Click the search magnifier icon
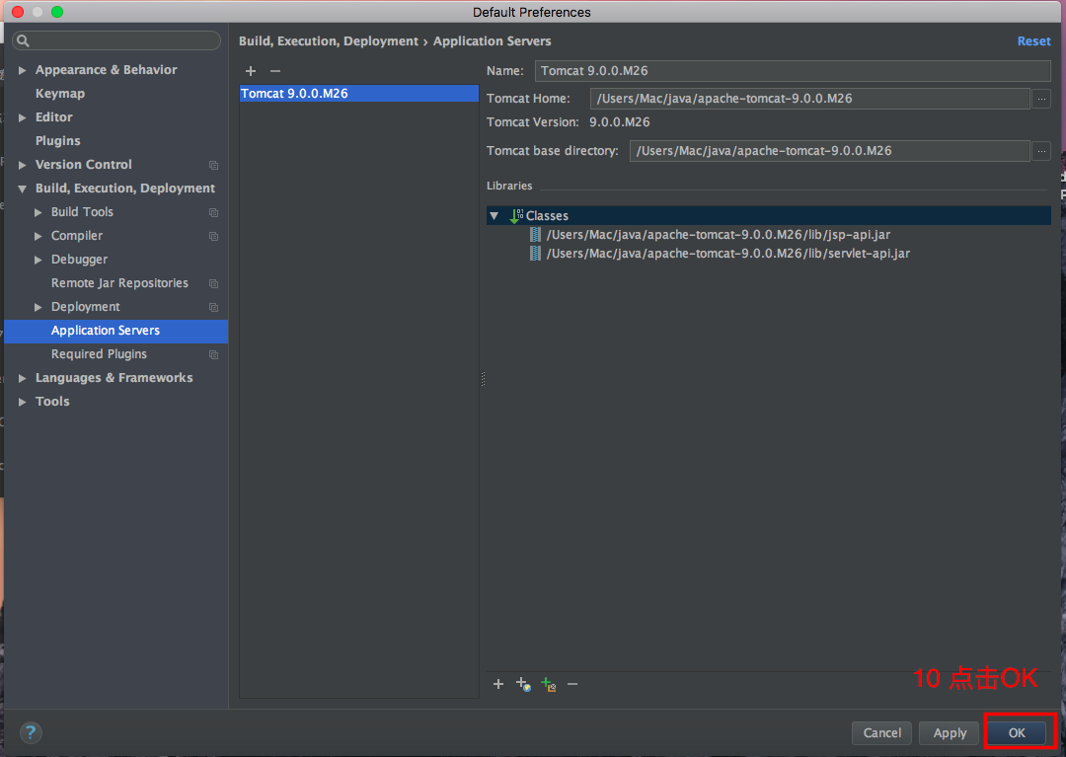This screenshot has width=1066, height=757. (x=23, y=40)
